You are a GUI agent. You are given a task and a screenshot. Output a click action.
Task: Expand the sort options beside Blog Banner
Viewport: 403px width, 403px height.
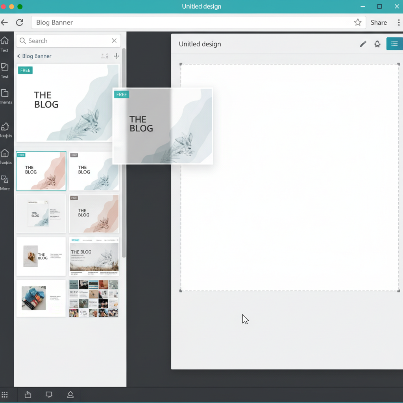[x=105, y=56]
